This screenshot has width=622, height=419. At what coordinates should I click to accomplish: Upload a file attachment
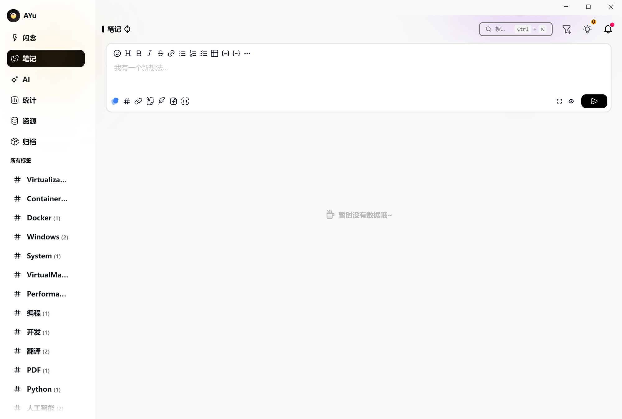tap(174, 101)
